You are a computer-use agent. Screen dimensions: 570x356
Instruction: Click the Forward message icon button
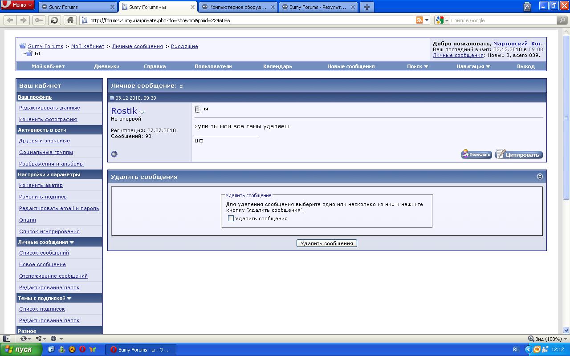(476, 154)
